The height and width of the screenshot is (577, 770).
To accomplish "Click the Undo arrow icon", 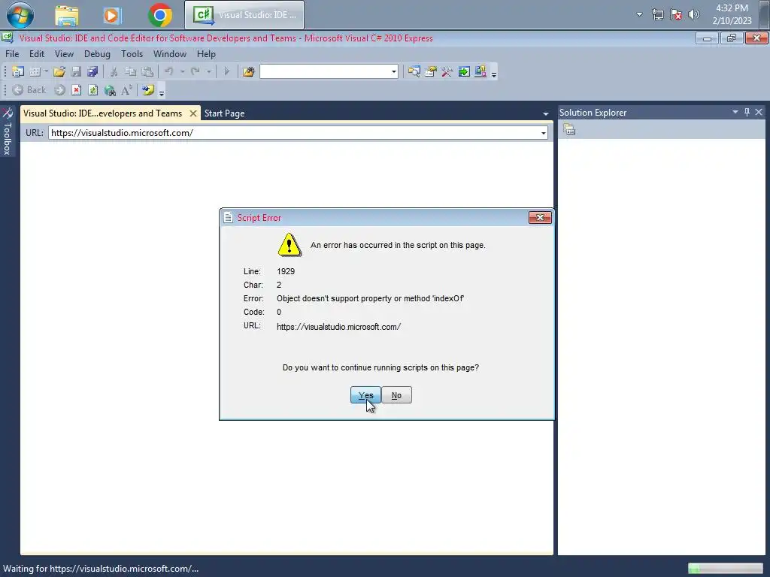I will tap(169, 71).
